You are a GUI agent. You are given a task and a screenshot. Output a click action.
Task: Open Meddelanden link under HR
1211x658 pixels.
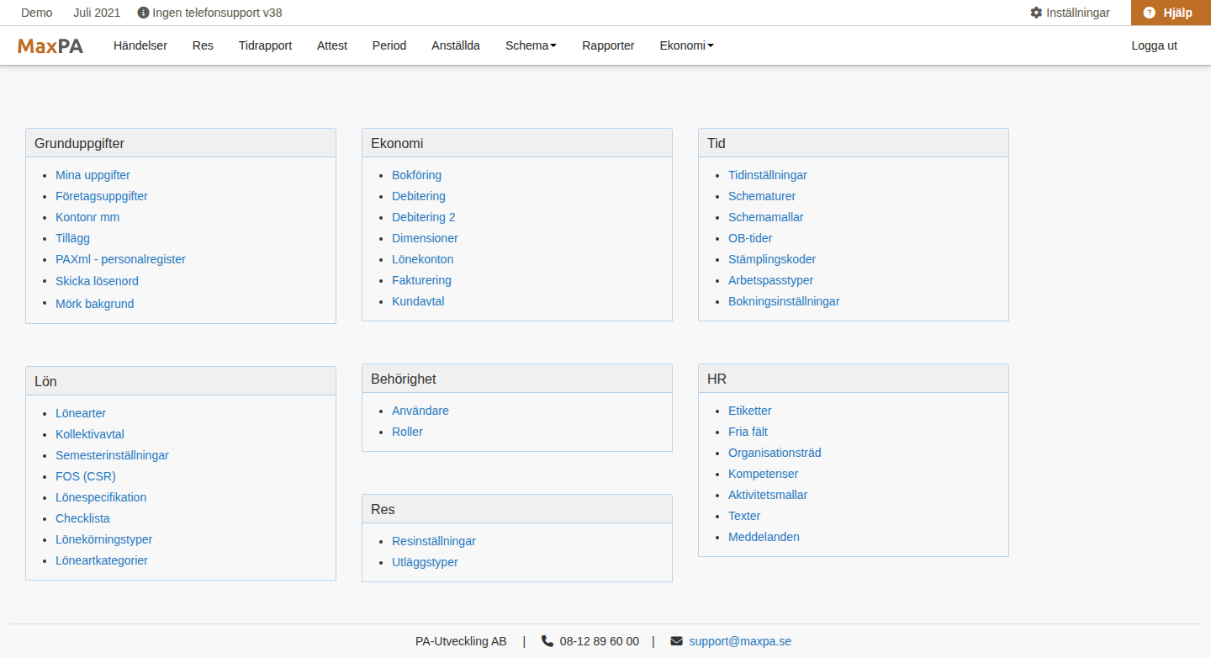click(x=764, y=537)
